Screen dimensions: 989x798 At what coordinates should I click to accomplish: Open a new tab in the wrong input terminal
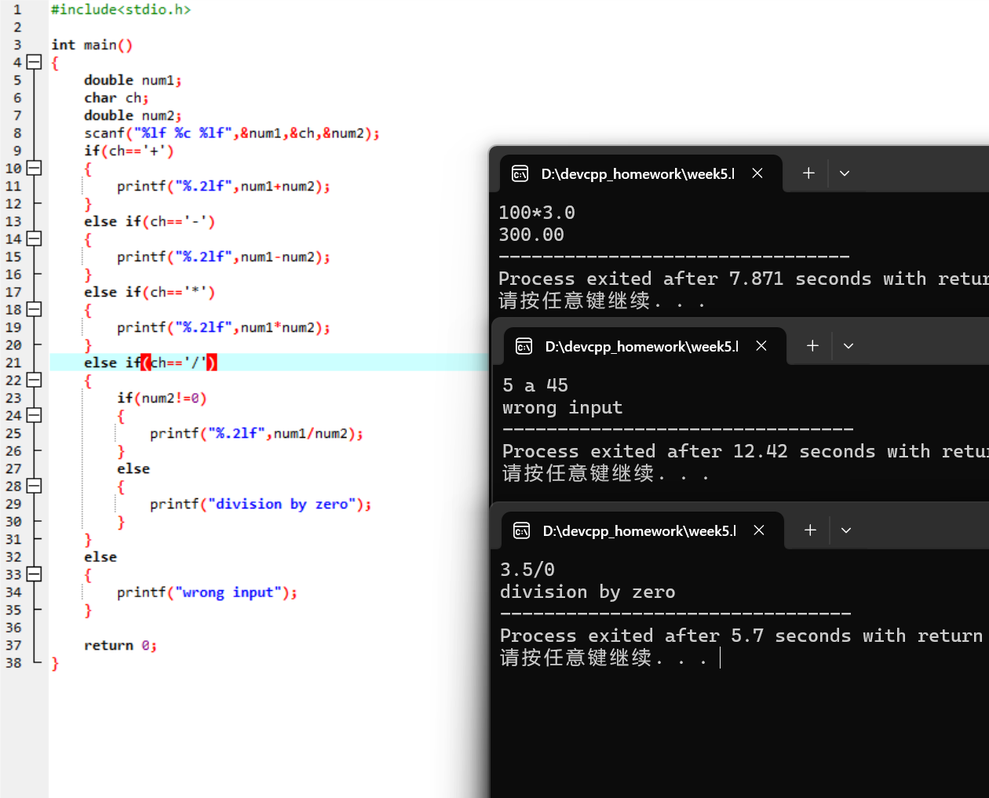click(812, 346)
